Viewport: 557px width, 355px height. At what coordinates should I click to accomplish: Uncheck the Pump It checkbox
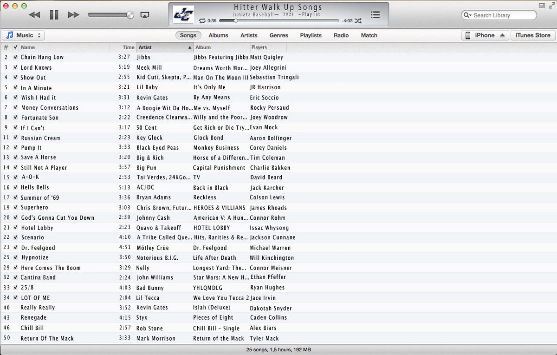pyautogui.click(x=15, y=148)
